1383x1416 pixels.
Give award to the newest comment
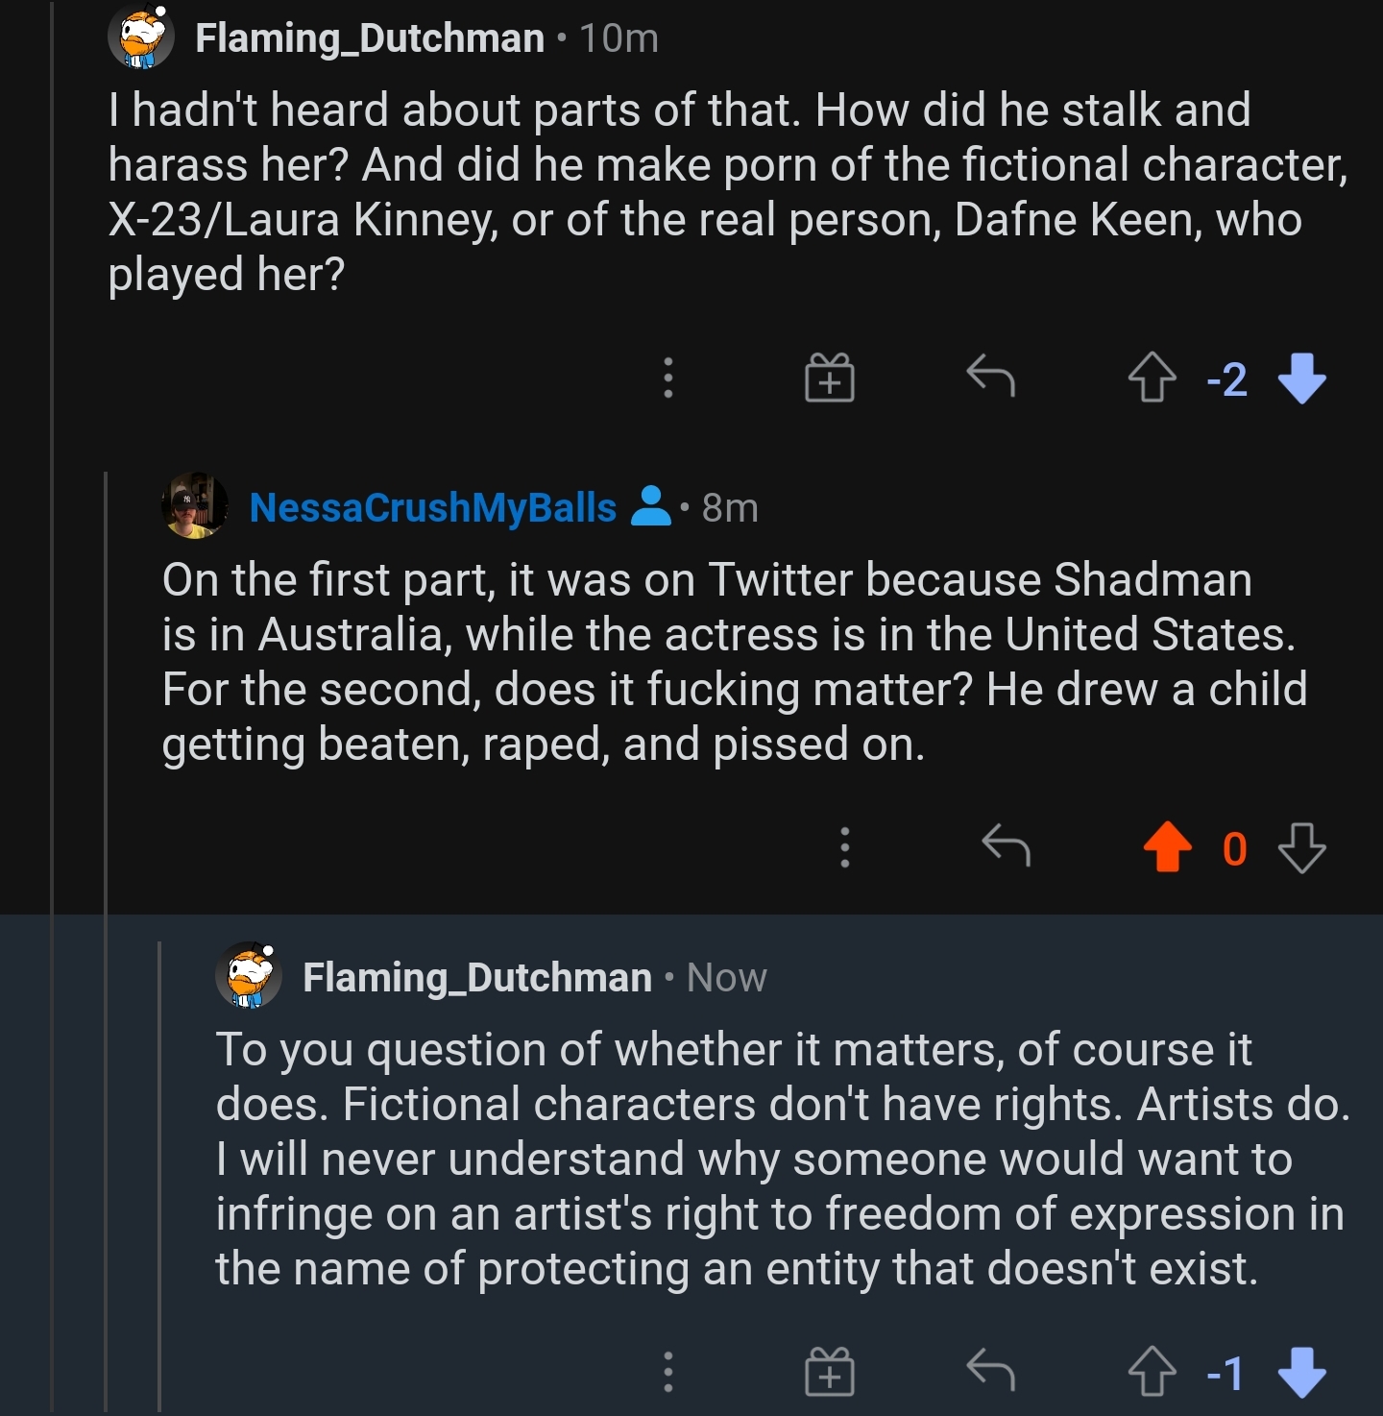tap(829, 1372)
